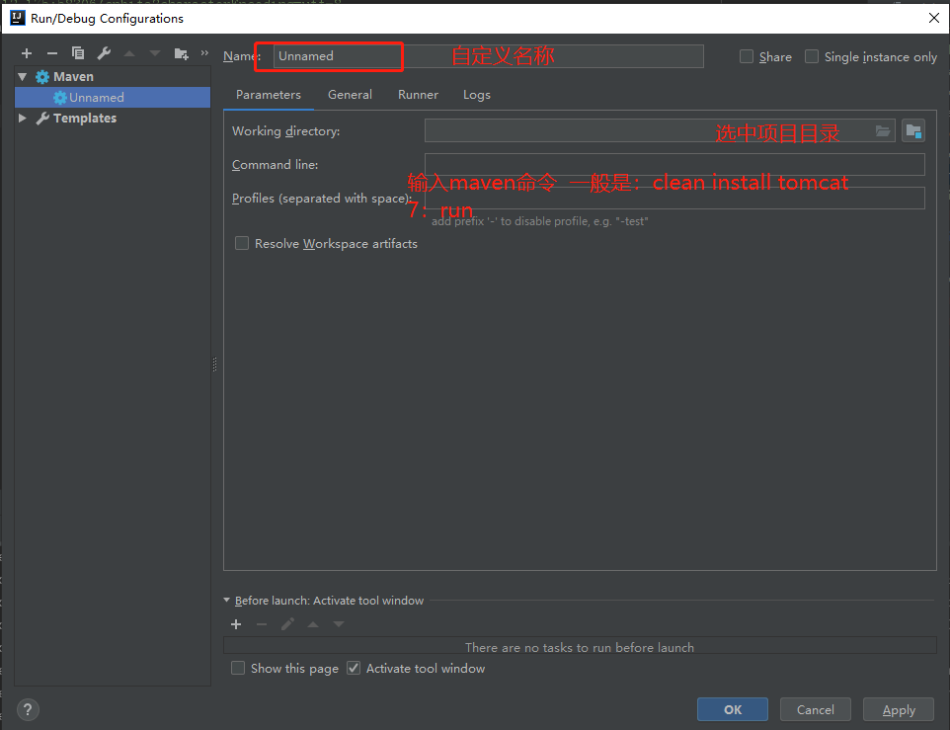Viewport: 950px width, 730px height.
Task: Enable the Share checkbox
Action: (x=747, y=56)
